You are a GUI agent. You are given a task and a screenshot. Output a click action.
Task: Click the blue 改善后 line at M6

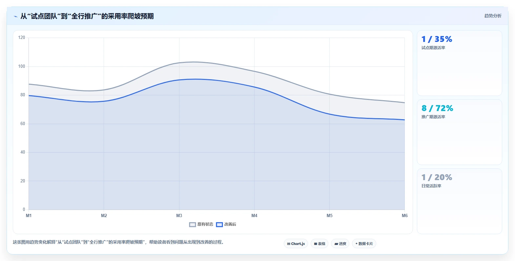click(x=404, y=120)
